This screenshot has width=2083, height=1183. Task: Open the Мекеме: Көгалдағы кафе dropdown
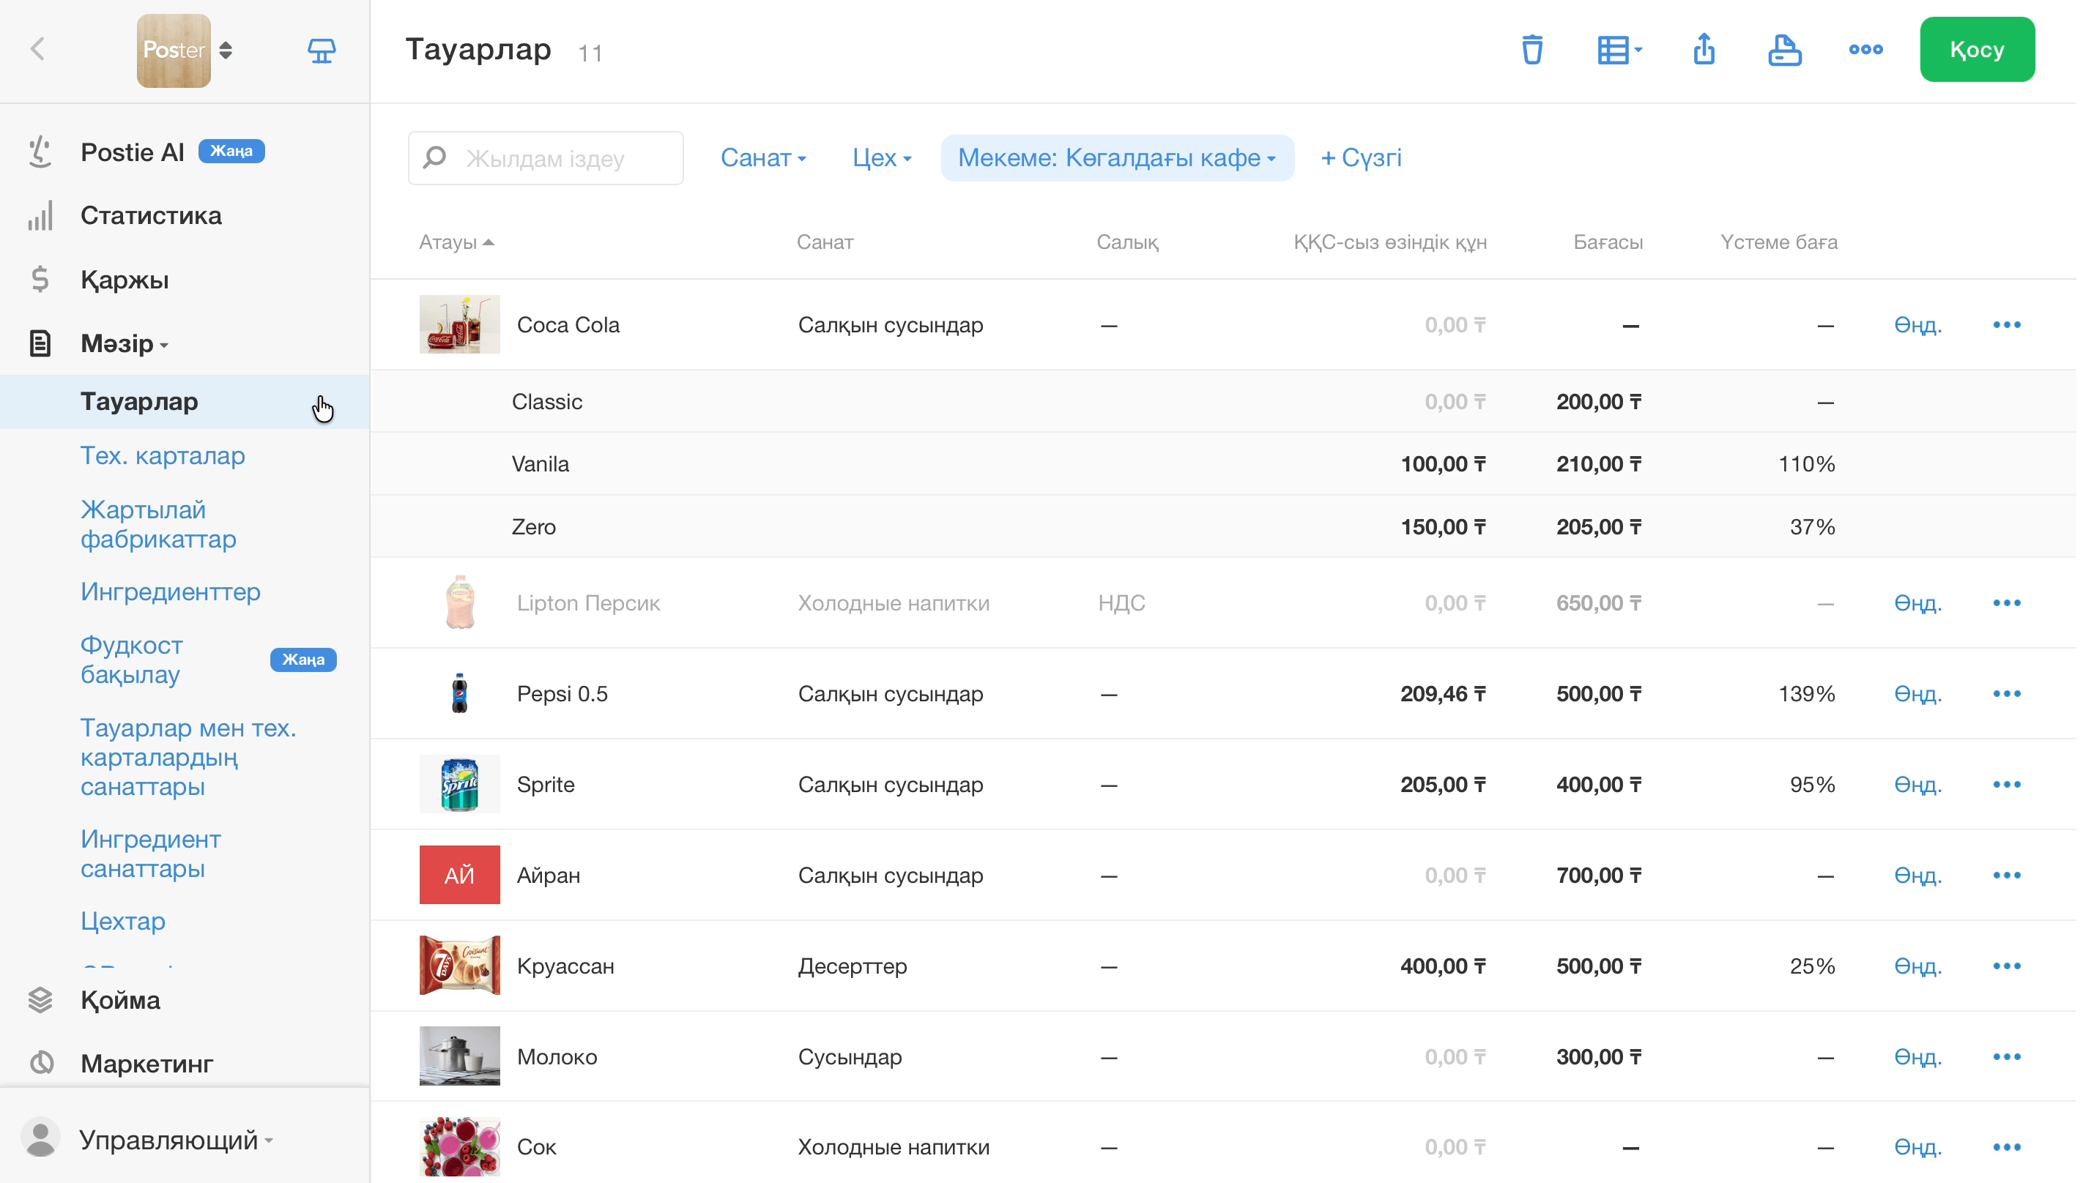(x=1118, y=157)
